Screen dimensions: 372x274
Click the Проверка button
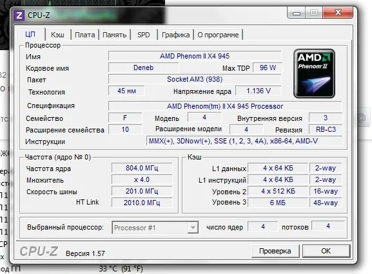(x=275, y=251)
